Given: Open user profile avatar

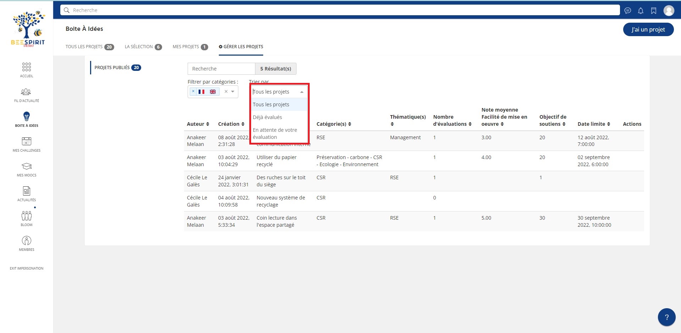Looking at the screenshot, I should pos(669,11).
